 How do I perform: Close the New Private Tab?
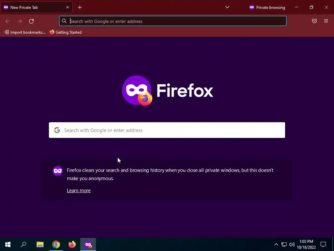pyautogui.click(x=67, y=7)
